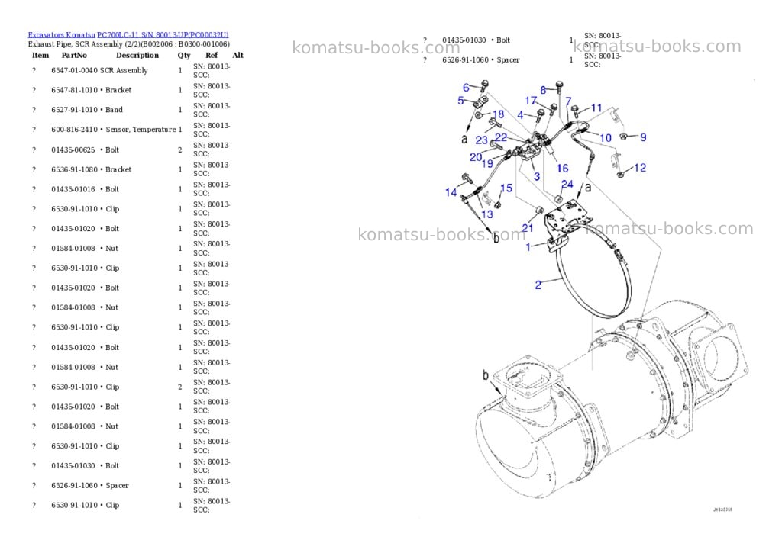Click callout number 6 in the diagram
Screen dimensions: 782x553
[466, 88]
